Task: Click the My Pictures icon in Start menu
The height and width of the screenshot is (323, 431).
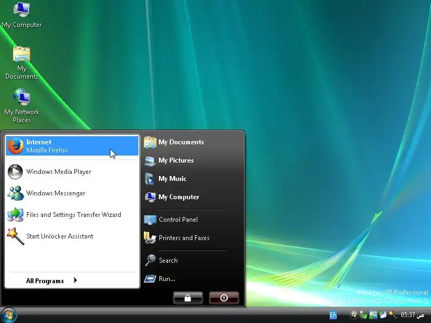Action: point(150,160)
